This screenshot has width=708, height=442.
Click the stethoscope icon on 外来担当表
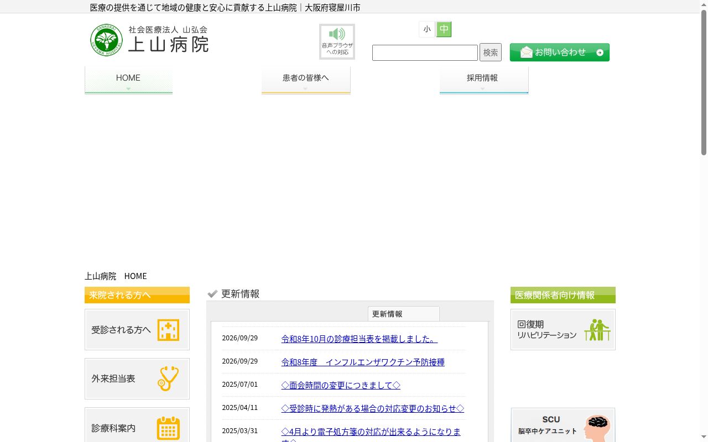coord(168,378)
